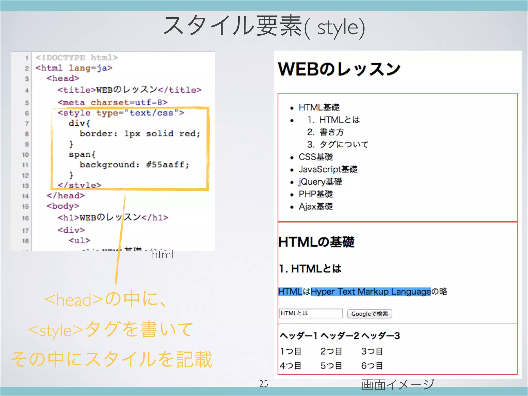The image size is (528, 396).
Task: Click the '<!DOCTYPE html>' code line
Action: (x=77, y=57)
